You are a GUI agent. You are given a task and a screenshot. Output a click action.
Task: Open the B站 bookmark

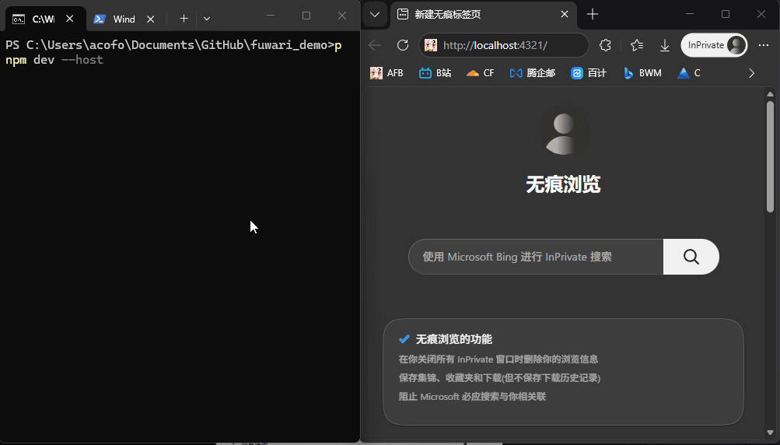435,73
